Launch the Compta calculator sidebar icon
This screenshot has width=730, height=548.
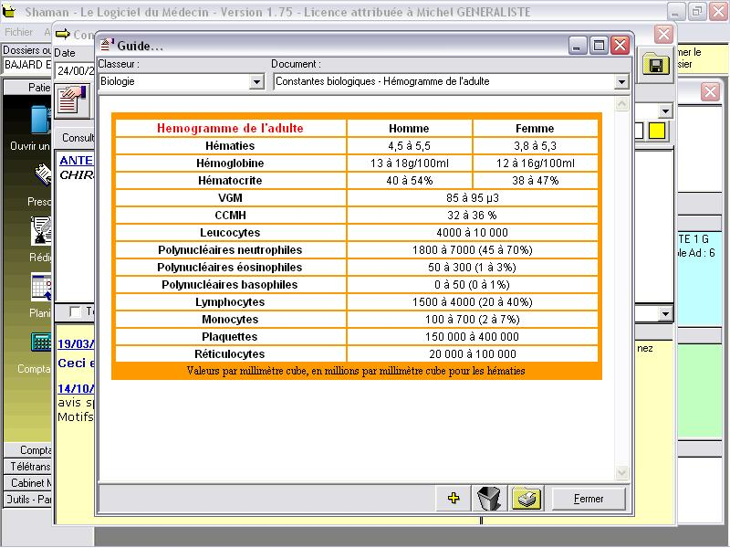[x=41, y=342]
